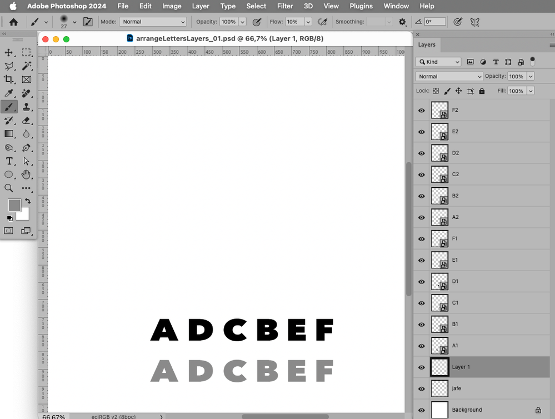Select the Ellipse shape tool
Screen dimensions: 555x419
[8, 174]
